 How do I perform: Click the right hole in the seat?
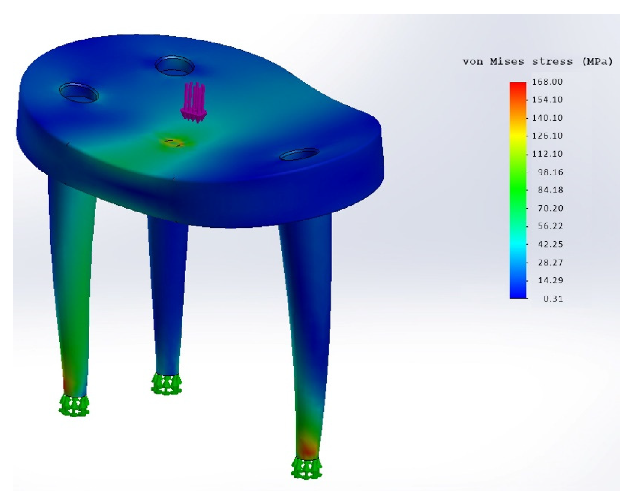point(299,155)
